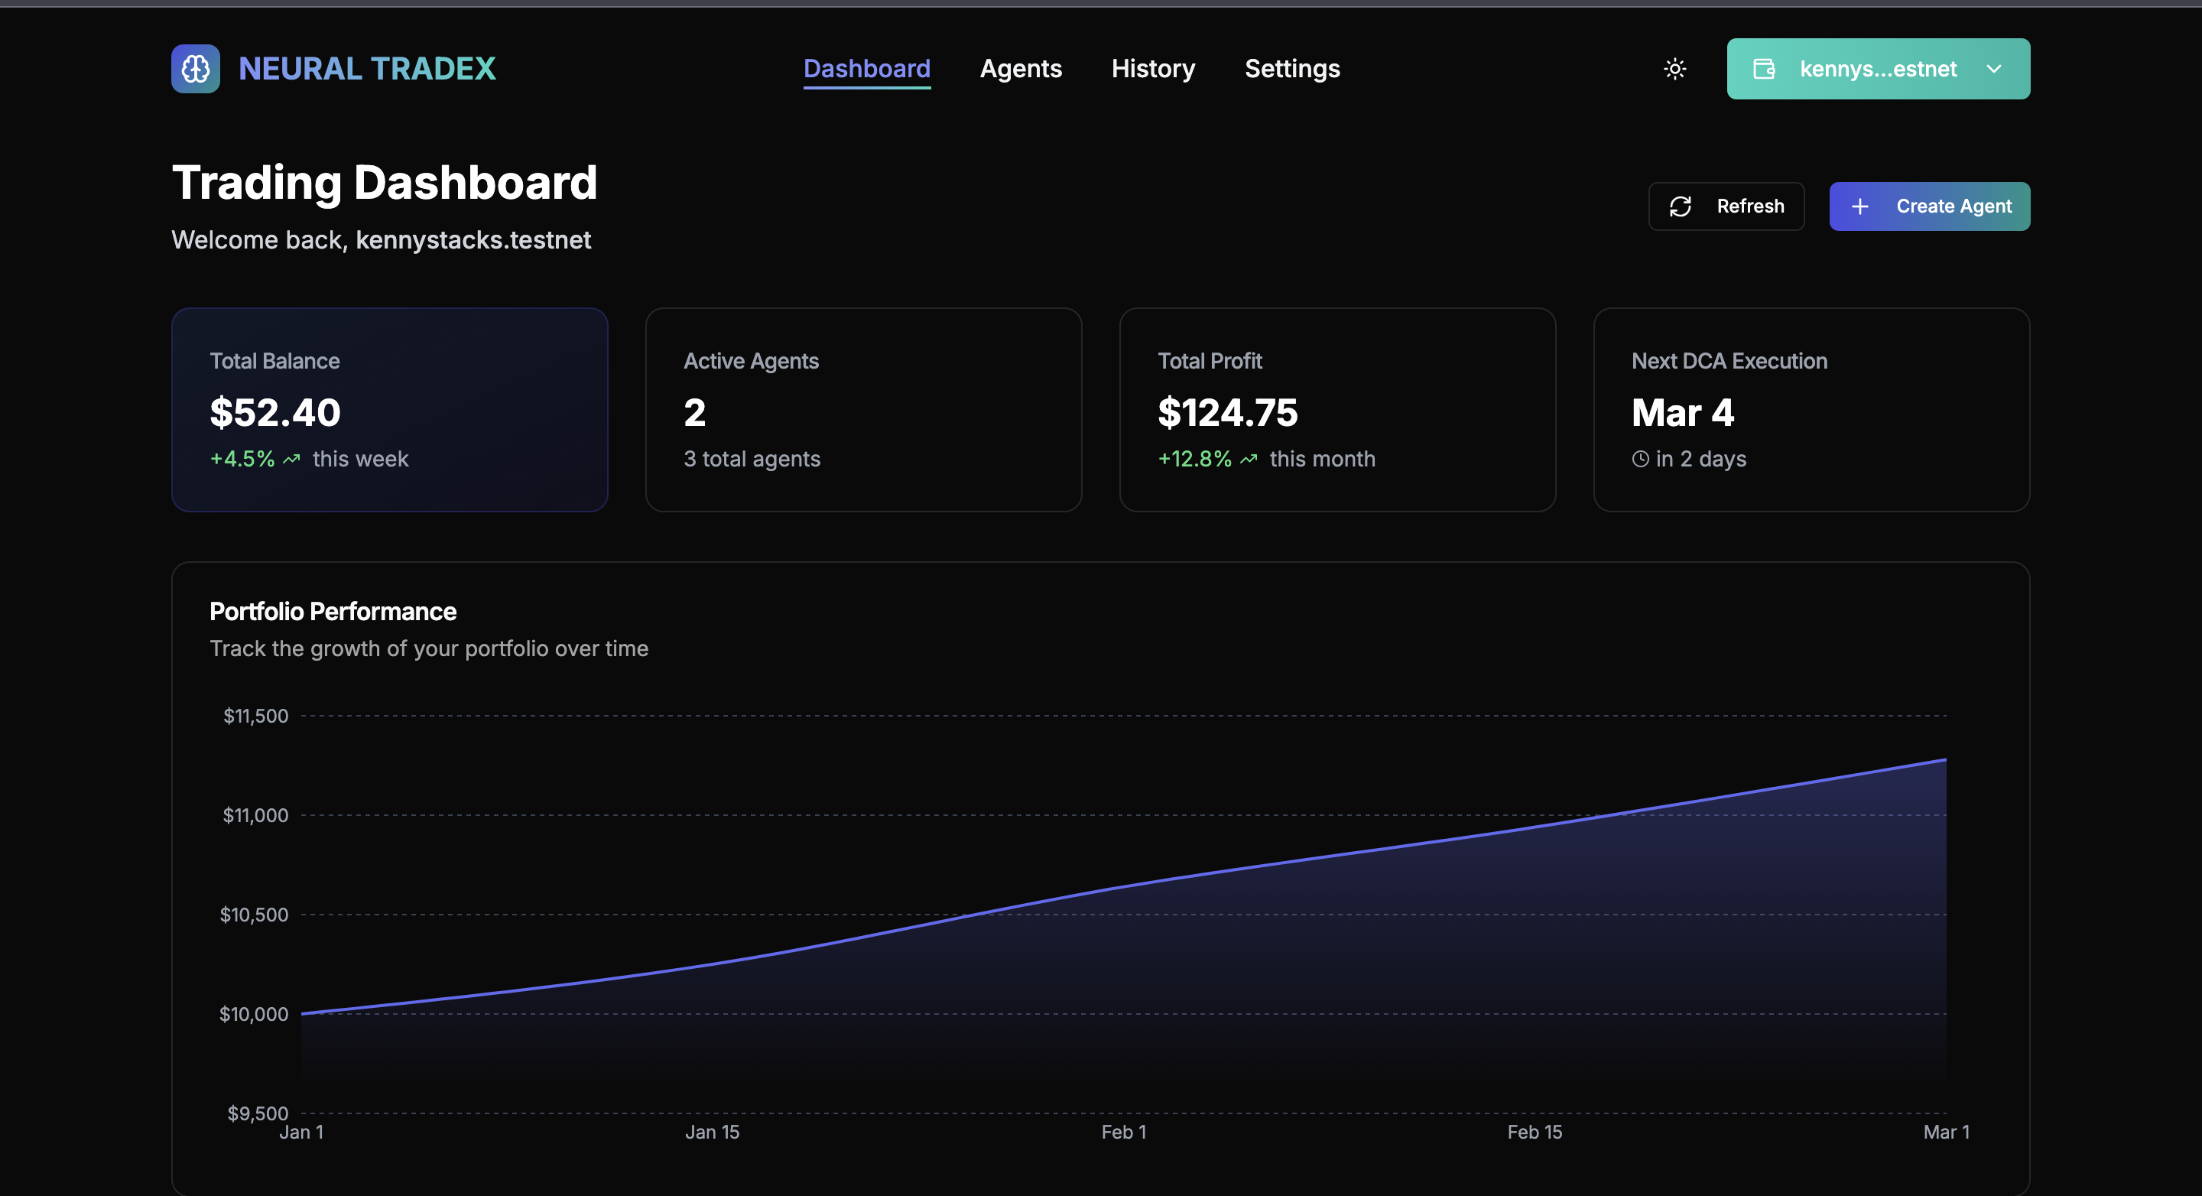2202x1196 pixels.
Task: Select the Active Agents card
Action: pos(863,409)
